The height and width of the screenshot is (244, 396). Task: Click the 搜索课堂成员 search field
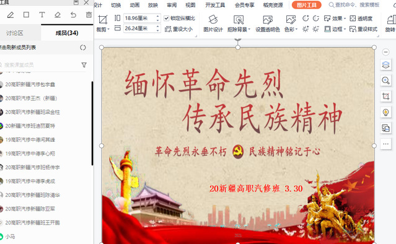point(40,65)
